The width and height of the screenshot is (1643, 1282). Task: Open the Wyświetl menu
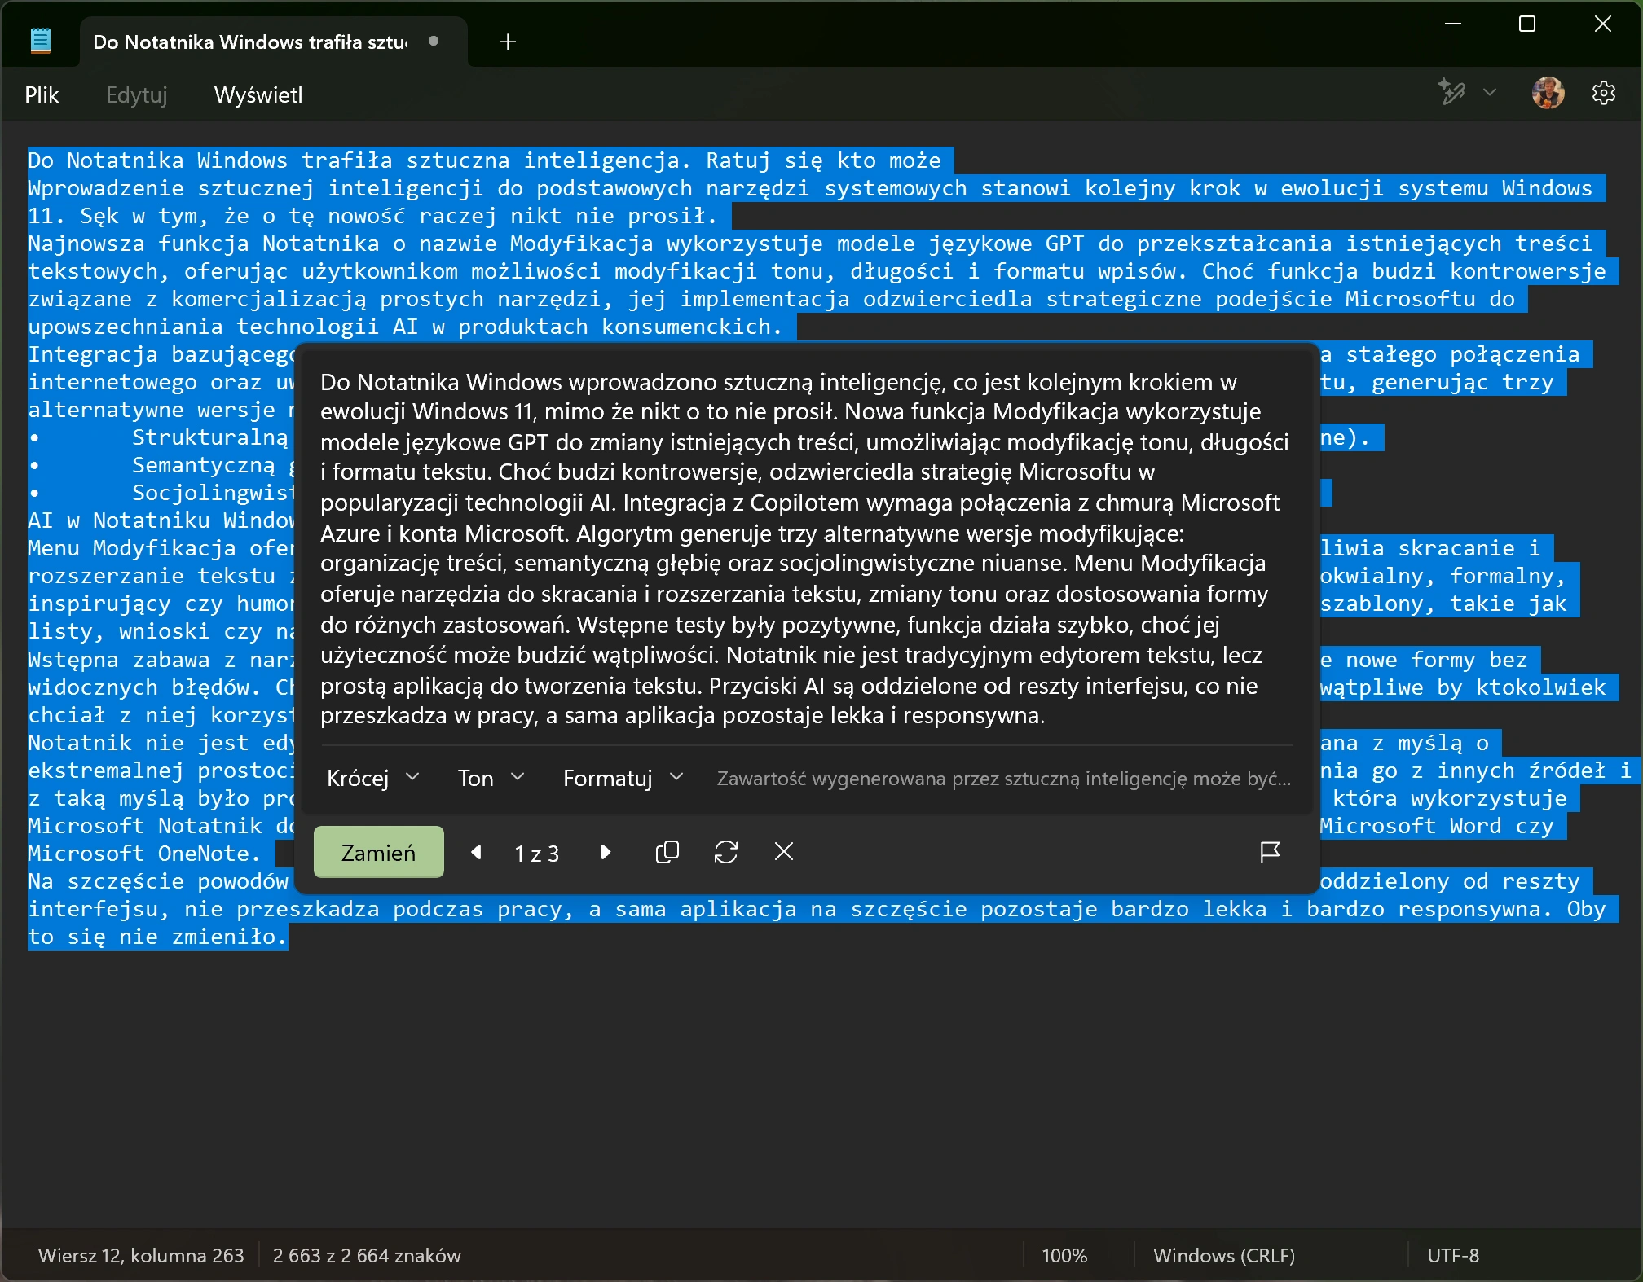point(258,94)
